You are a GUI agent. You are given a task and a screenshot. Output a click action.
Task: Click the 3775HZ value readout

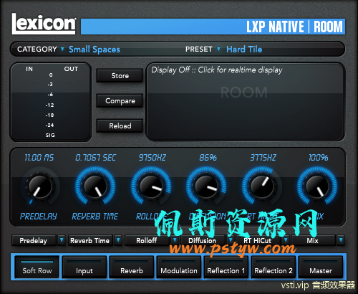[x=263, y=158]
